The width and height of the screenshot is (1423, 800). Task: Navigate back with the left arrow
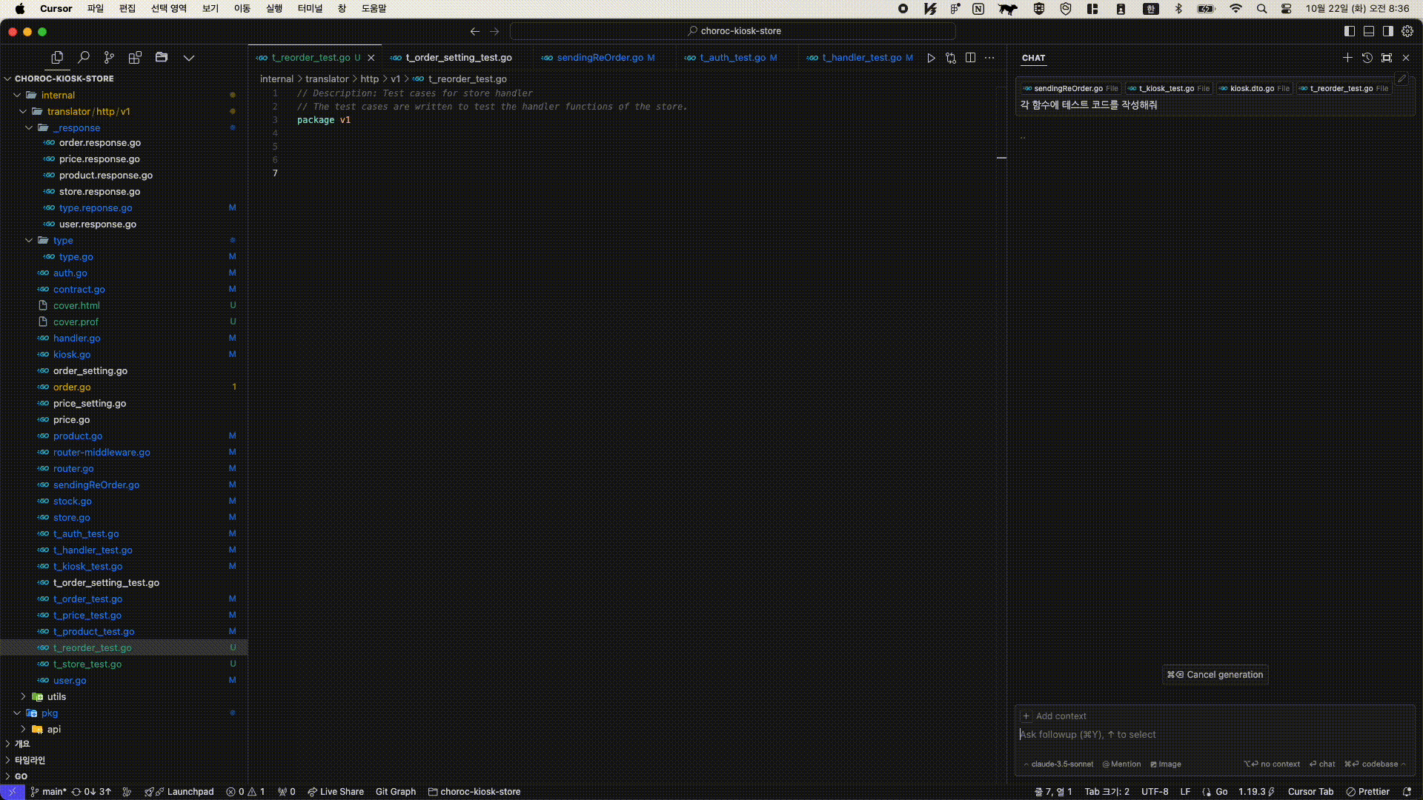475,31
